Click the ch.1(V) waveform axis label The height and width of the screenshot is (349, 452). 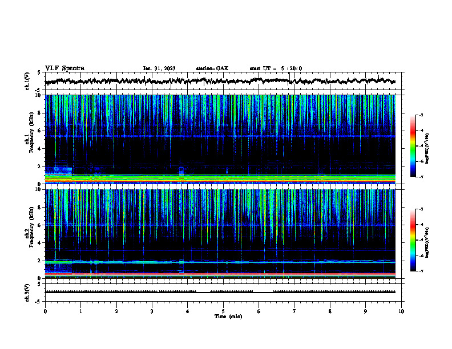pyautogui.click(x=27, y=81)
